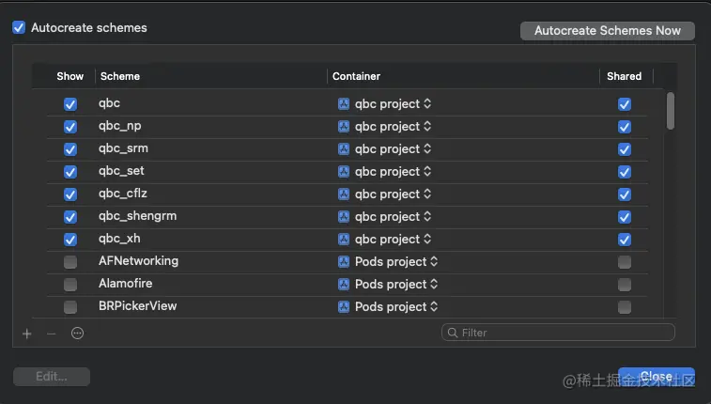
Task: Click the plus icon to add scheme
Action: pyautogui.click(x=27, y=333)
